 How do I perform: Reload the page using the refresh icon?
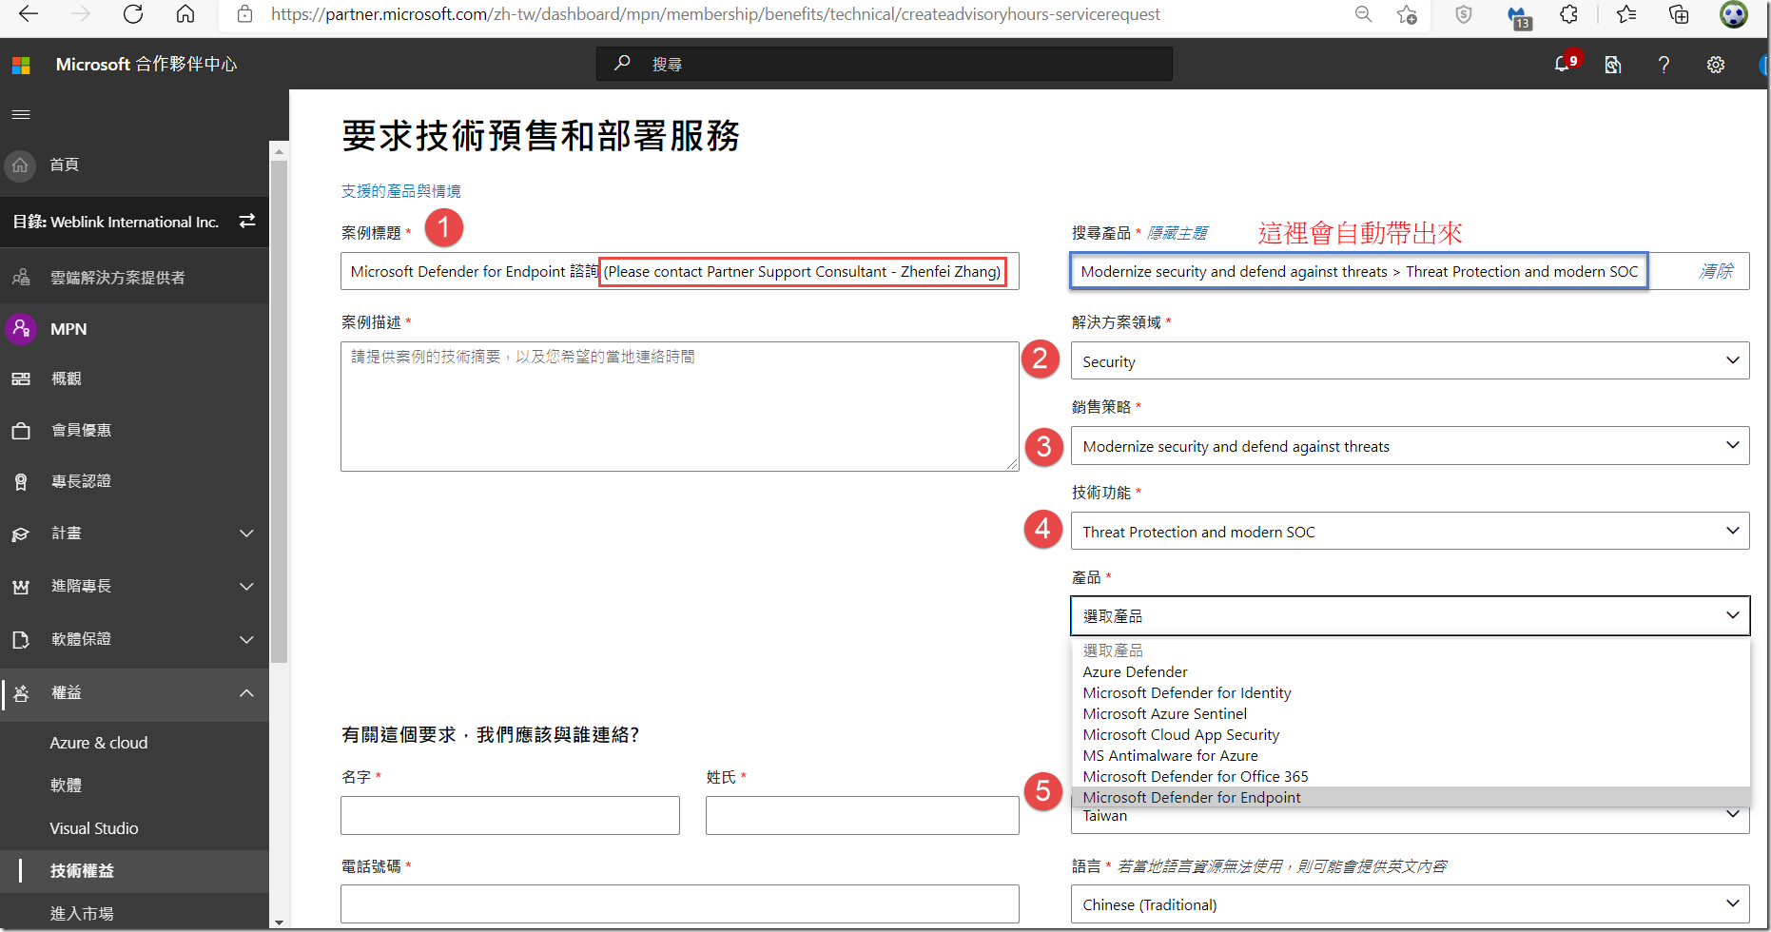pos(133,14)
